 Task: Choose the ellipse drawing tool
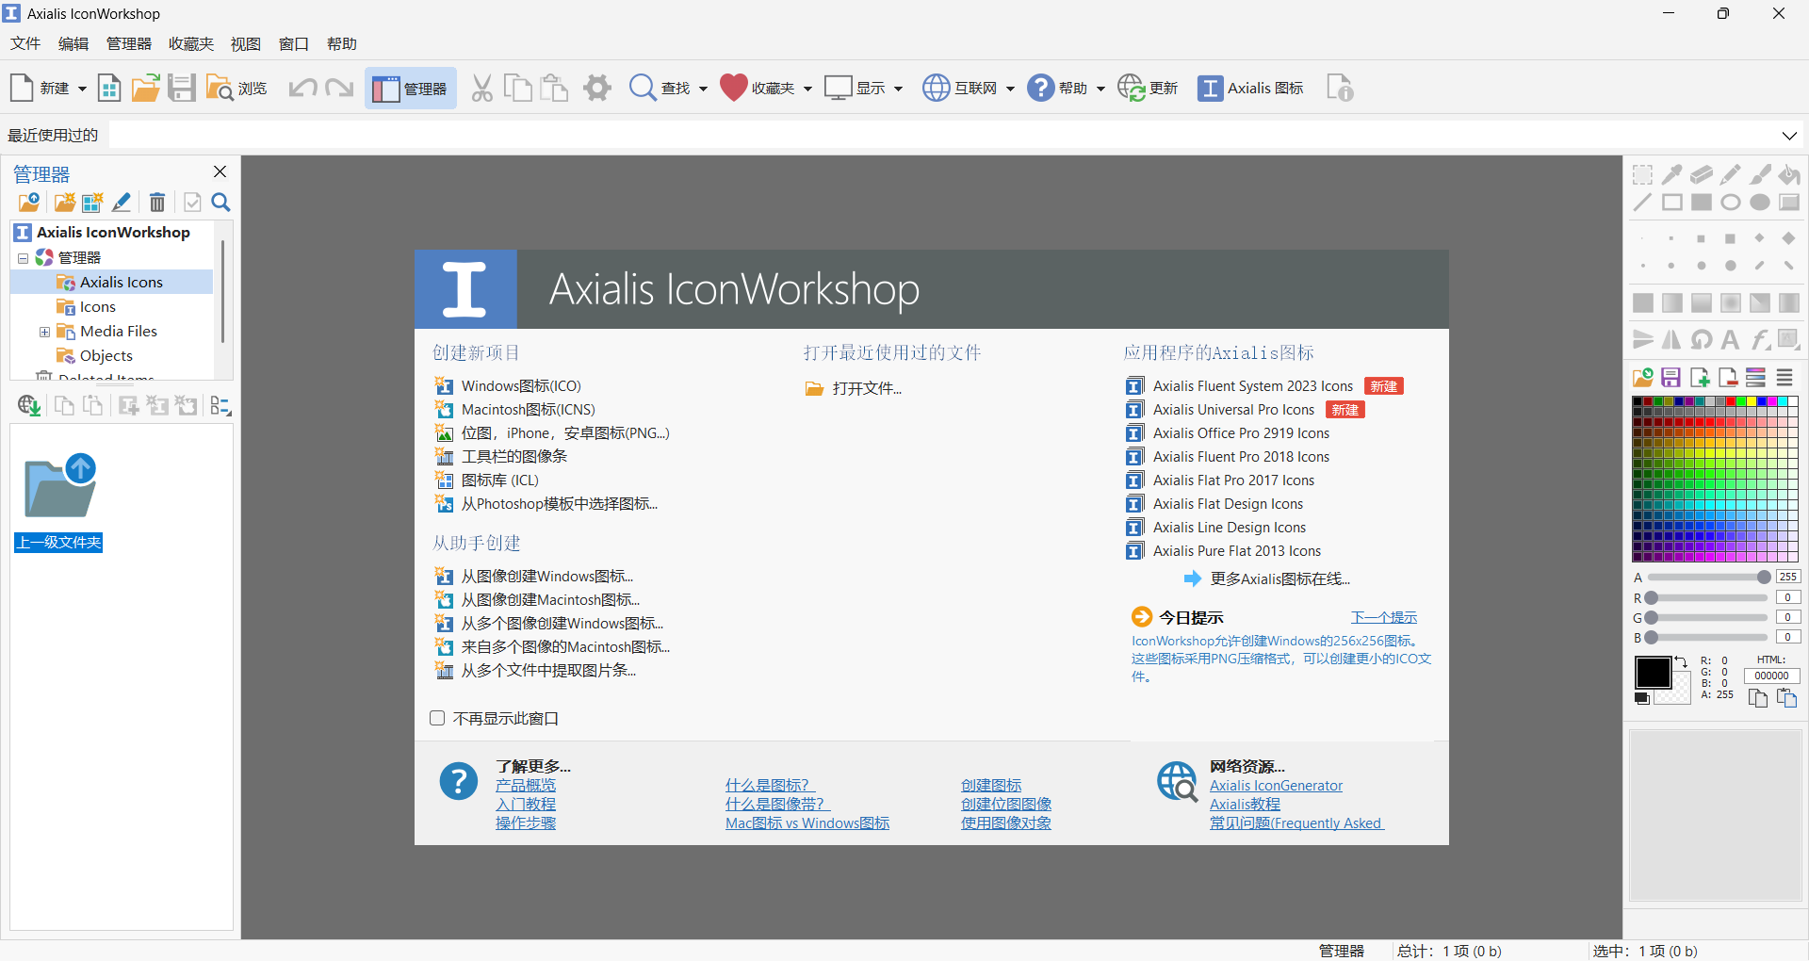click(x=1731, y=202)
